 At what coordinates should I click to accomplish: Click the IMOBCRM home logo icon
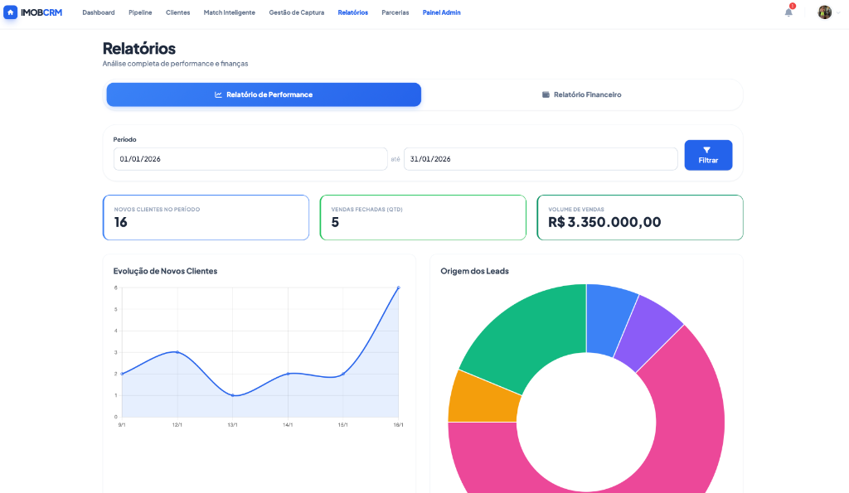[x=11, y=12]
